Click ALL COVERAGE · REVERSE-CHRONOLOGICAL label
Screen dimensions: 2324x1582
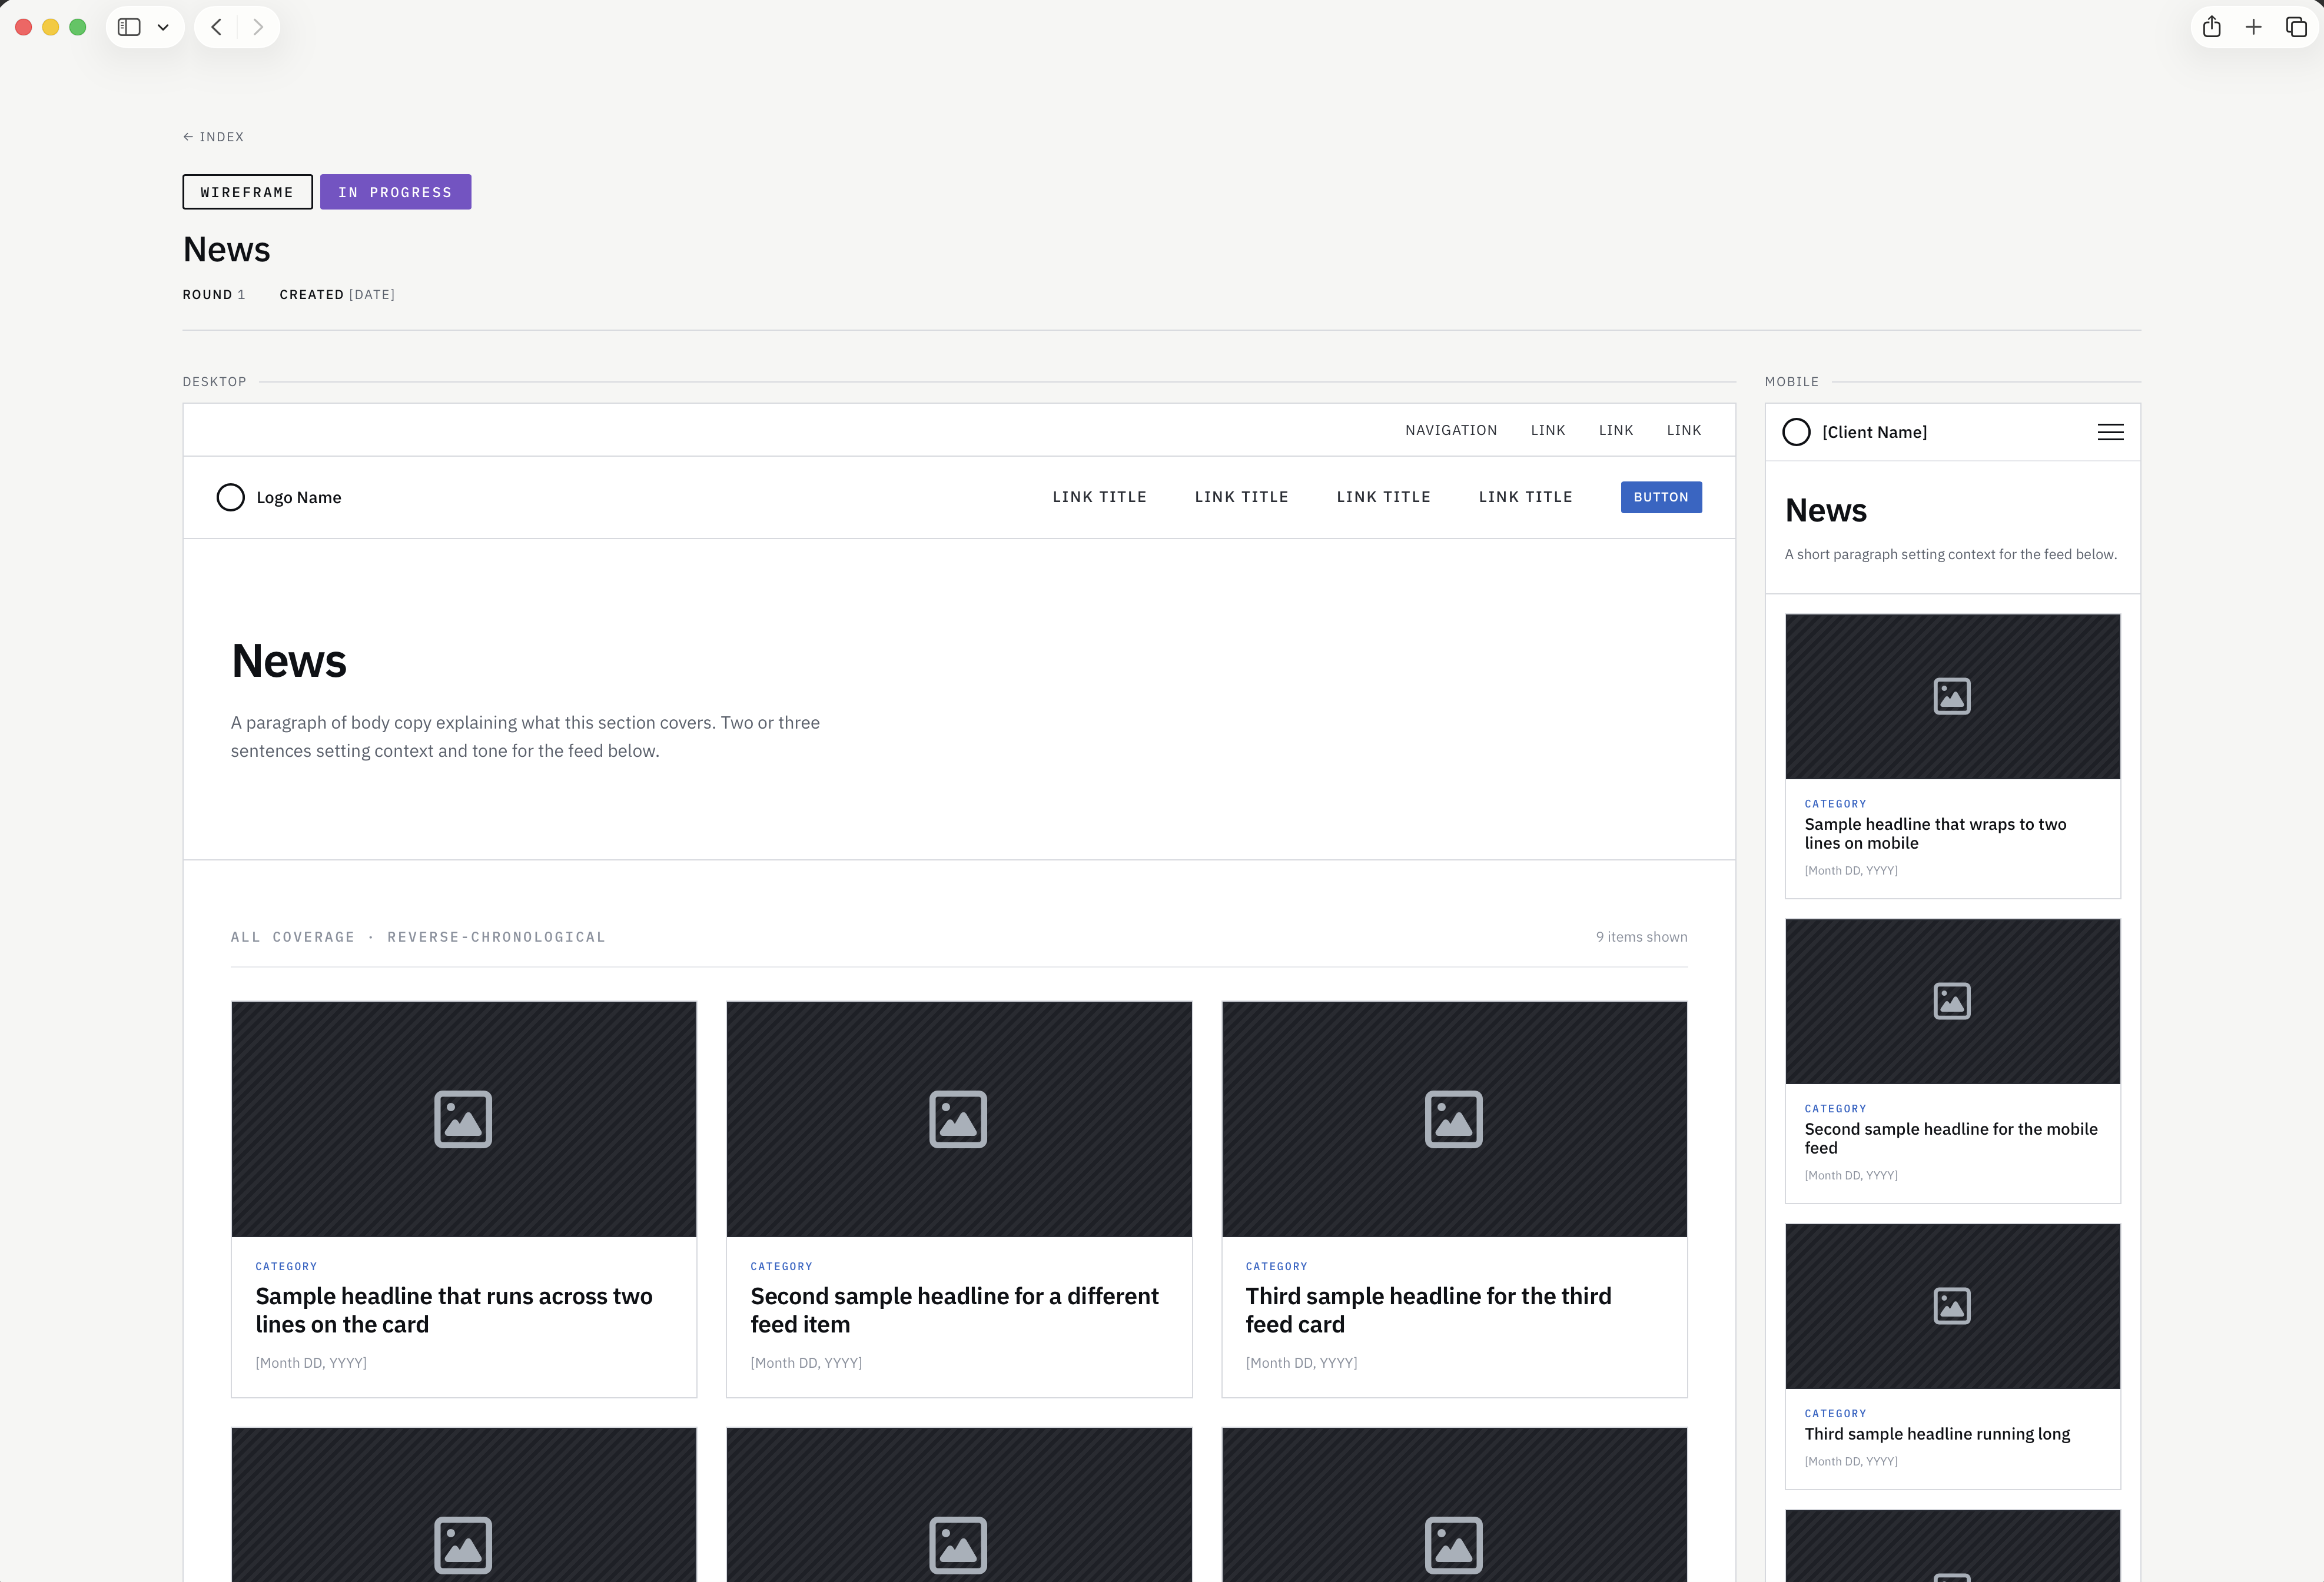[x=418, y=937]
